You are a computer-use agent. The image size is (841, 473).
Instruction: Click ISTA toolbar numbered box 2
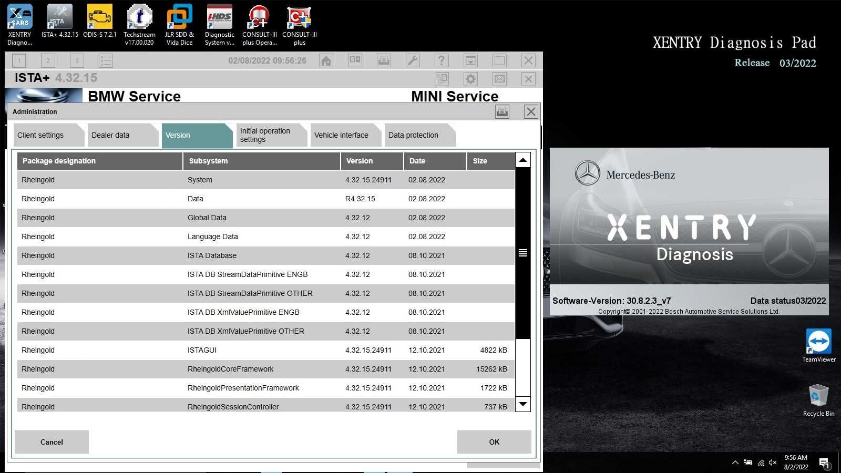point(48,60)
